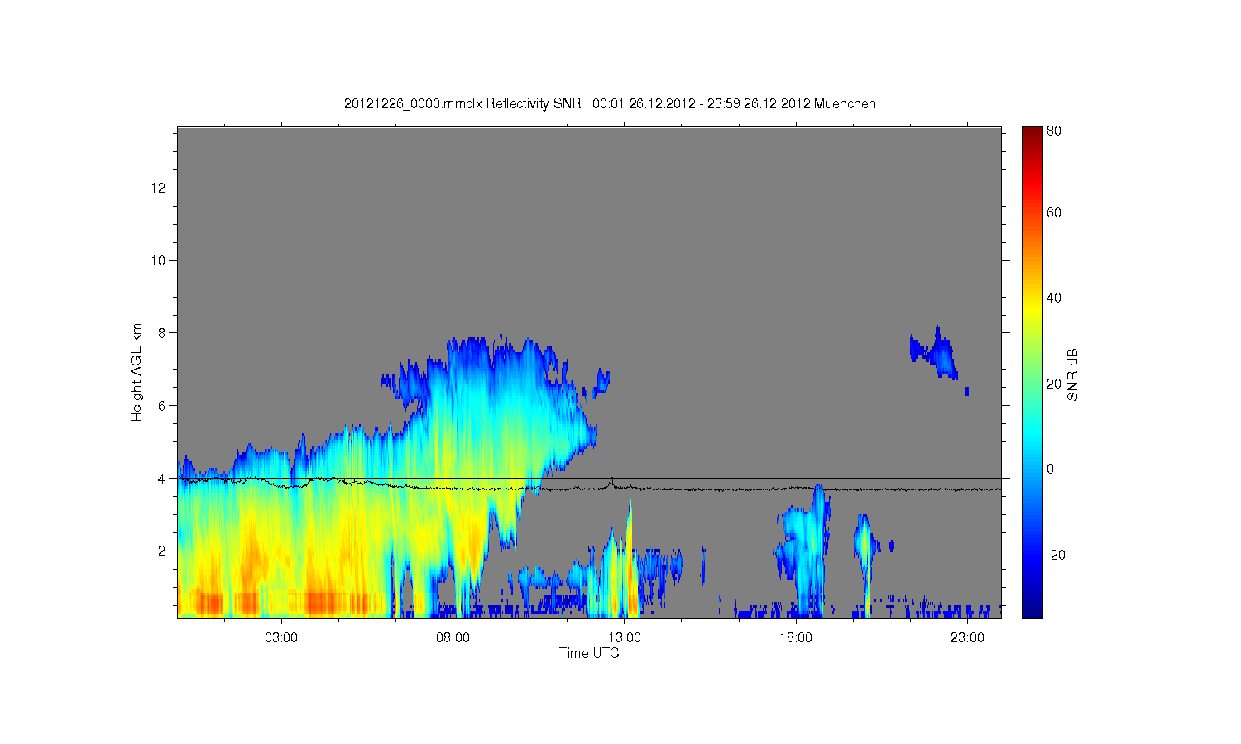Click the 23:00 time tick label
The image size is (1241, 744).
pyautogui.click(x=967, y=638)
